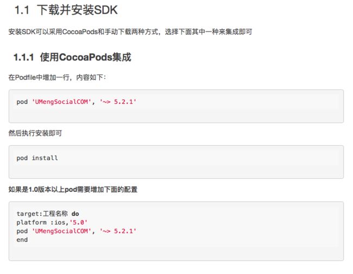Click the intro paragraph mentioning CocoaPods和手动下载
The height and width of the screenshot is (274, 353).
point(130,32)
